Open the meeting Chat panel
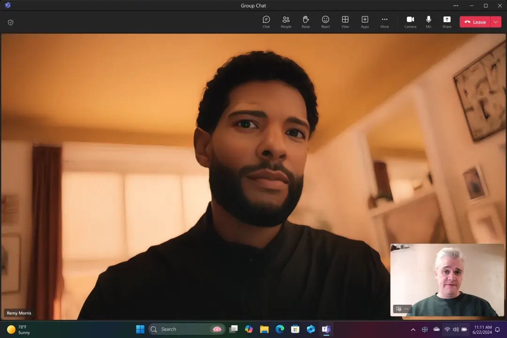This screenshot has width=507, height=338. pos(266,22)
